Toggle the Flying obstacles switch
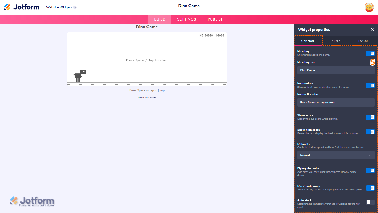The image size is (378, 213). coord(370,170)
